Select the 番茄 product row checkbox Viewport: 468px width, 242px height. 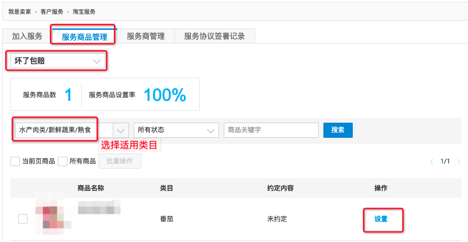[23, 219]
